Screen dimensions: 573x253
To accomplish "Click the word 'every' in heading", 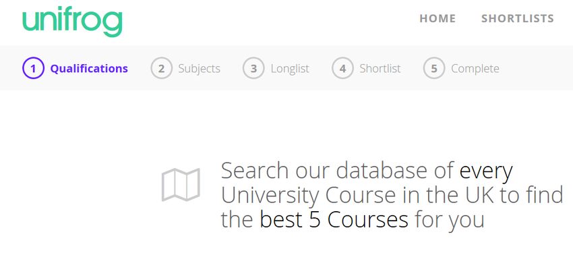I will point(486,172).
